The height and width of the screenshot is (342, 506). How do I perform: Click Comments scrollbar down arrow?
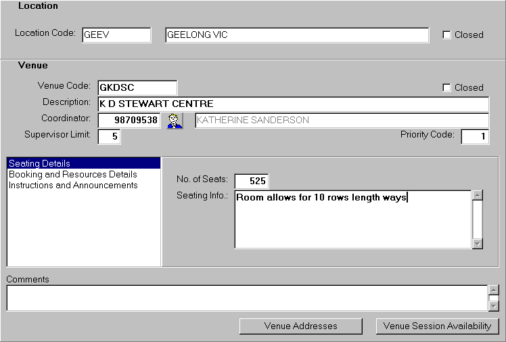click(x=494, y=305)
